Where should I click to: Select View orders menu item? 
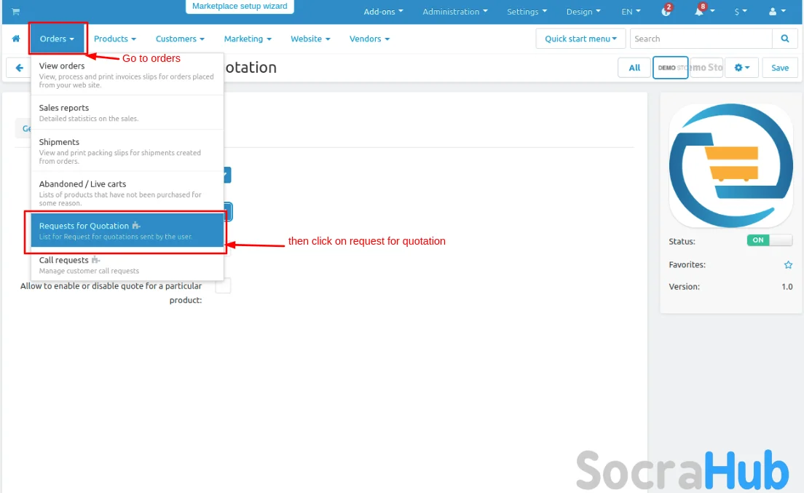pyautogui.click(x=127, y=75)
